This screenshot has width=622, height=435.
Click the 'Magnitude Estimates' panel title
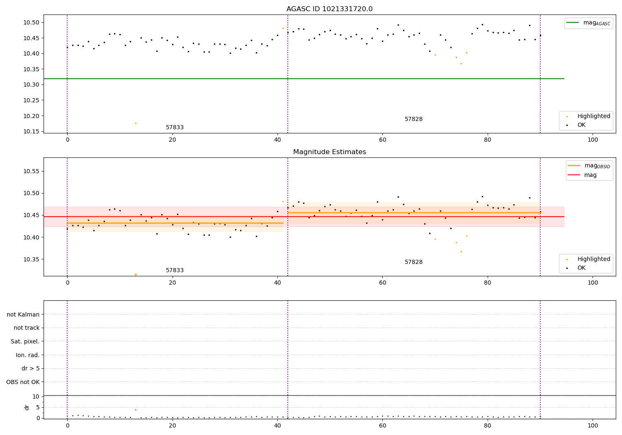point(329,152)
